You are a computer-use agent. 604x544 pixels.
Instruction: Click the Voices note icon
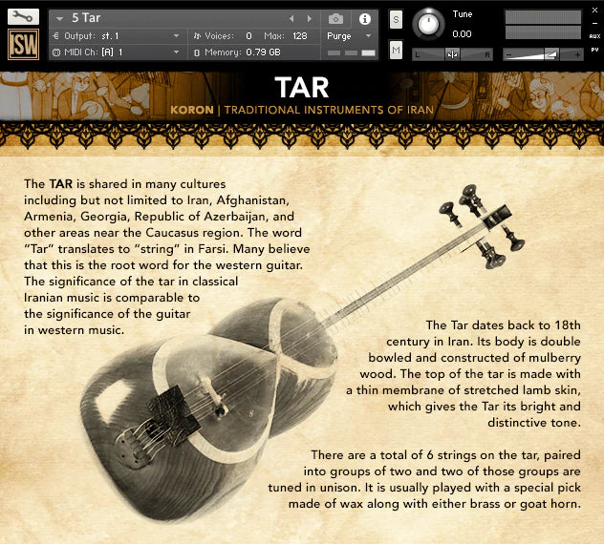coord(197,35)
